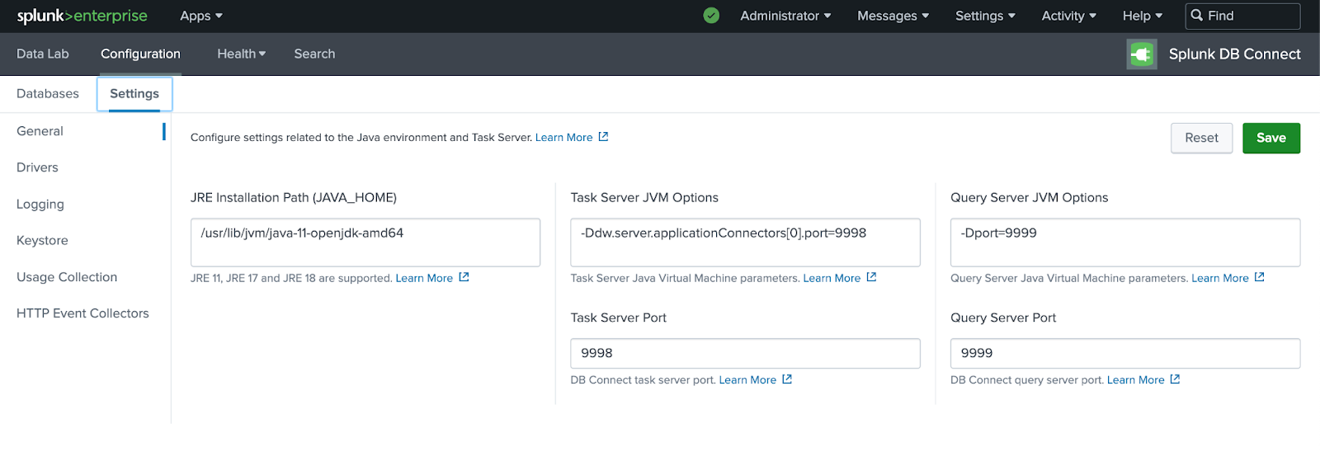Viewport: 1320px width, 452px height.
Task: Open the Apps dropdown menu
Action: pyautogui.click(x=201, y=16)
